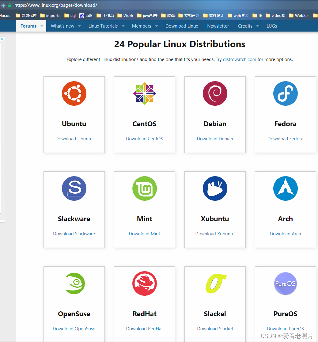This screenshot has width=318, height=342.
Task: Open the IE bookmark folder
Action: [x=257, y=16]
